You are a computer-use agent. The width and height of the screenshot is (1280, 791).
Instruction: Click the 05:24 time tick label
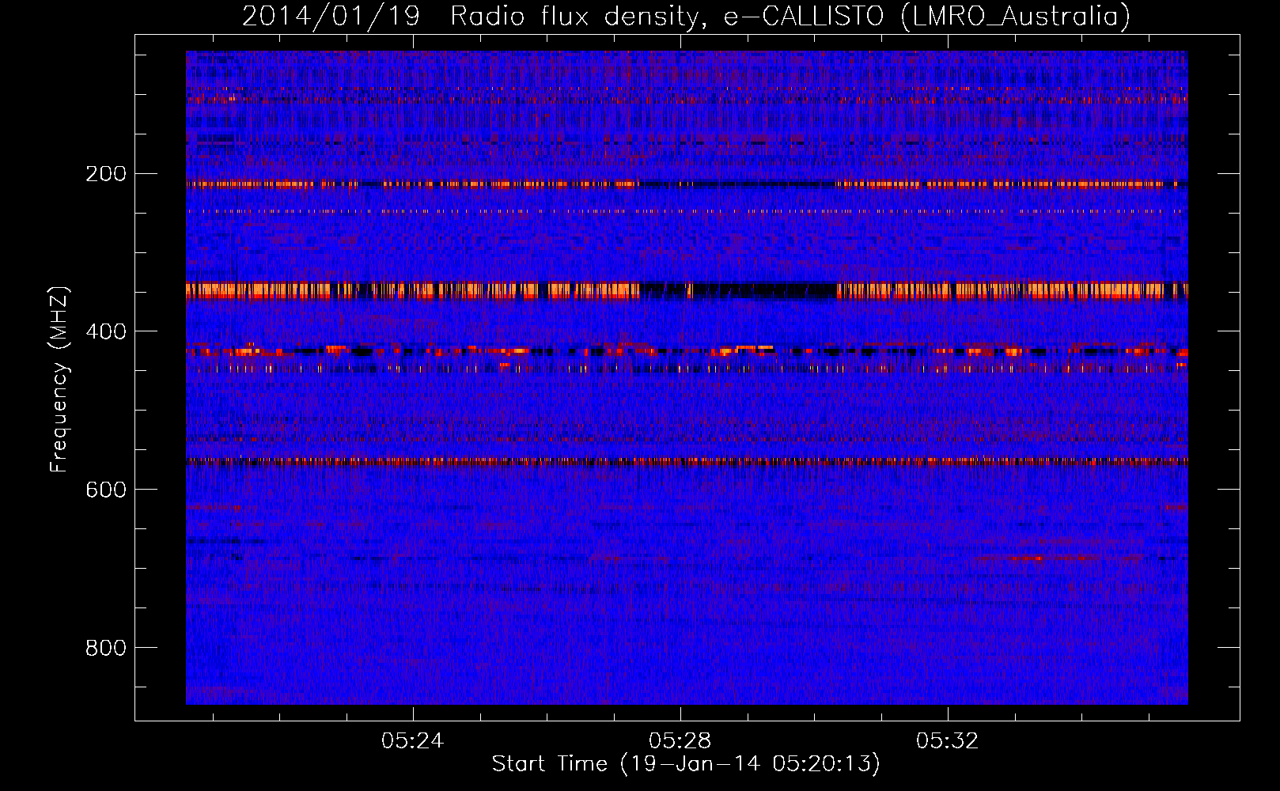(x=413, y=741)
